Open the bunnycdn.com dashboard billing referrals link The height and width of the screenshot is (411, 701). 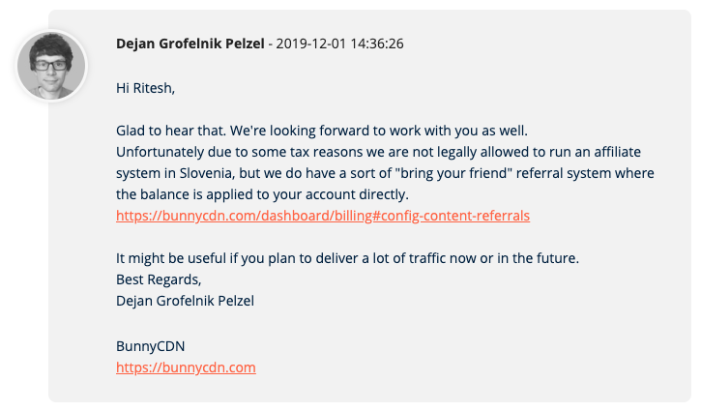coord(322,216)
